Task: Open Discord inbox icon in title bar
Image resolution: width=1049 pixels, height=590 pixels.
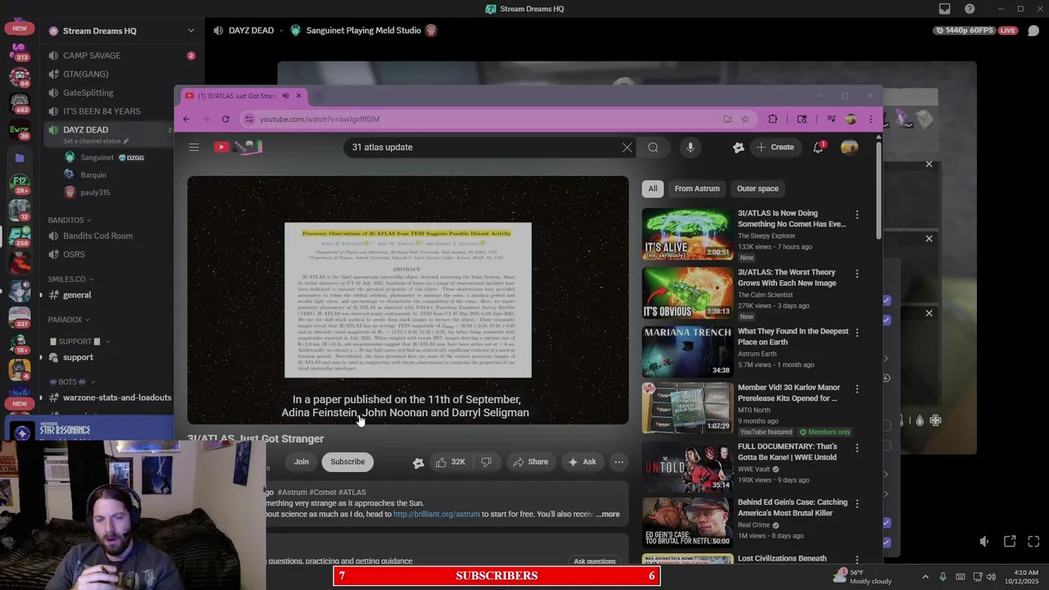Action: pos(944,9)
